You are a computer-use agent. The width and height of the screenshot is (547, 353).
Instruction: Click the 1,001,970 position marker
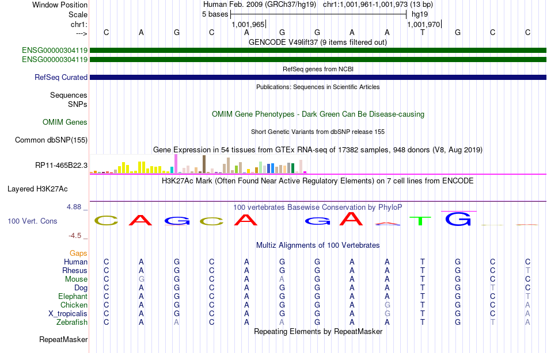point(424,24)
